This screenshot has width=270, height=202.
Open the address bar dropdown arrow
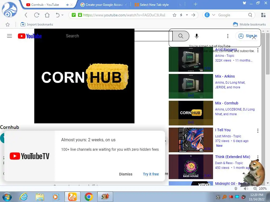click(x=187, y=15)
